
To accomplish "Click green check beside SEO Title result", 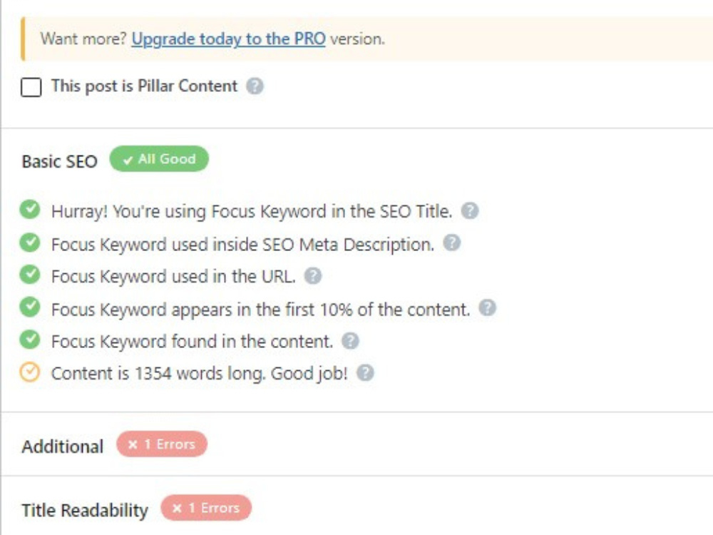I will click(30, 210).
